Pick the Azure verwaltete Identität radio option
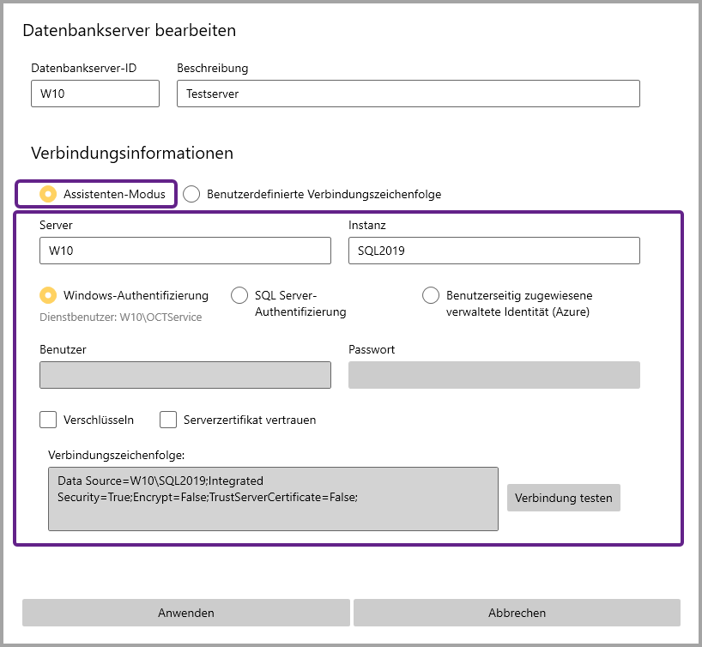Viewport: 702px width, 647px height. [431, 295]
